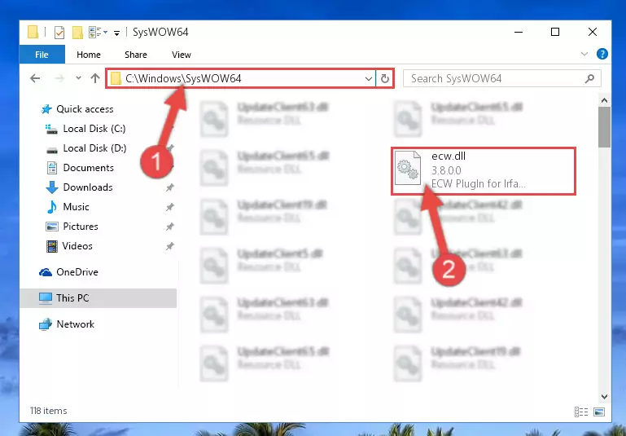This screenshot has height=436, width=626.
Task: Open the address bar history dropdown
Action: [369, 79]
